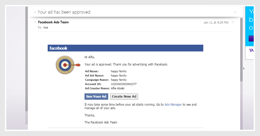Click the message date Jan 11 at 4:29 PM
The height and width of the screenshot is (136, 260).
[216, 23]
